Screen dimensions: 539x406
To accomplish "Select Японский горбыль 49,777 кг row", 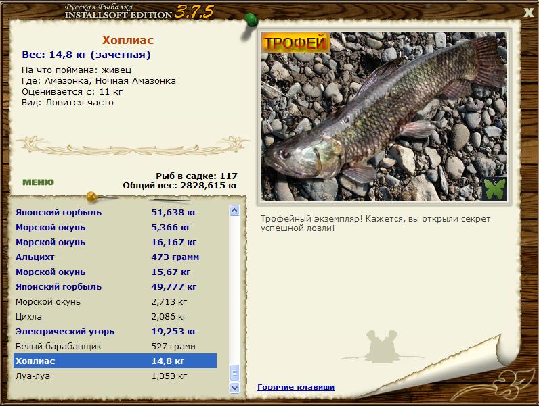I will 115,286.
